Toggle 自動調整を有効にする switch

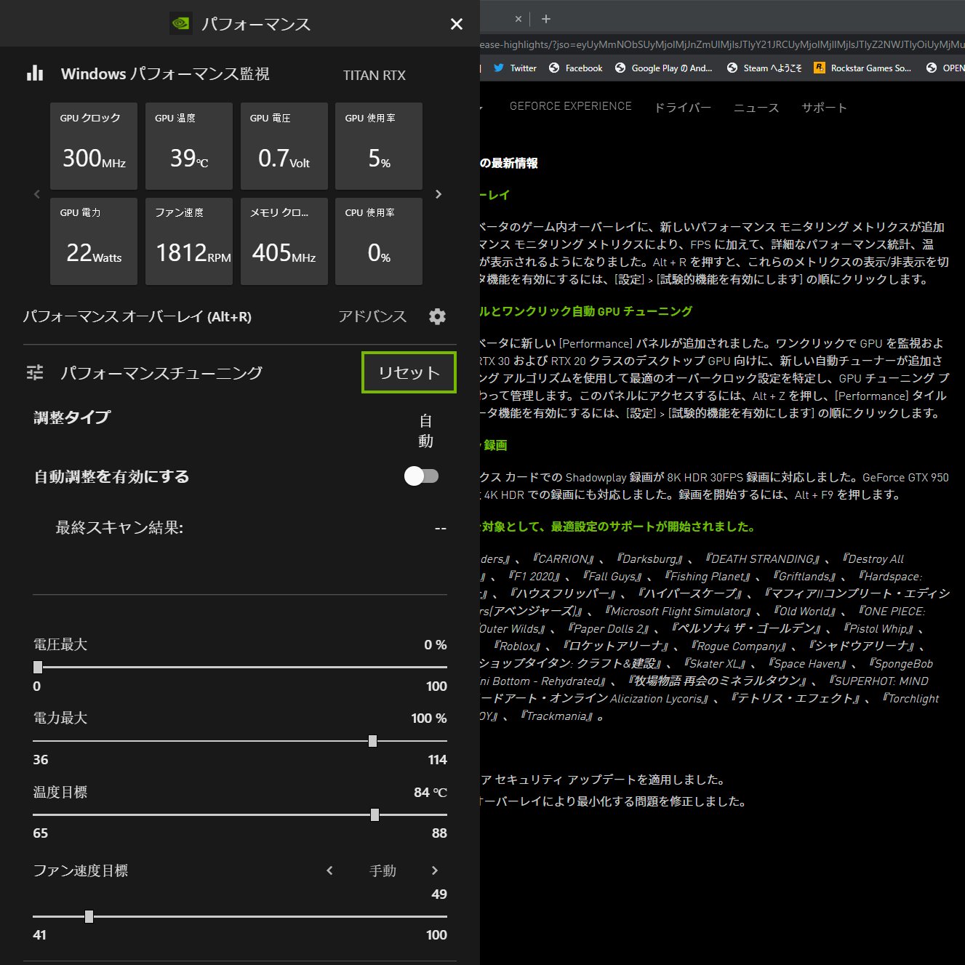(x=422, y=476)
